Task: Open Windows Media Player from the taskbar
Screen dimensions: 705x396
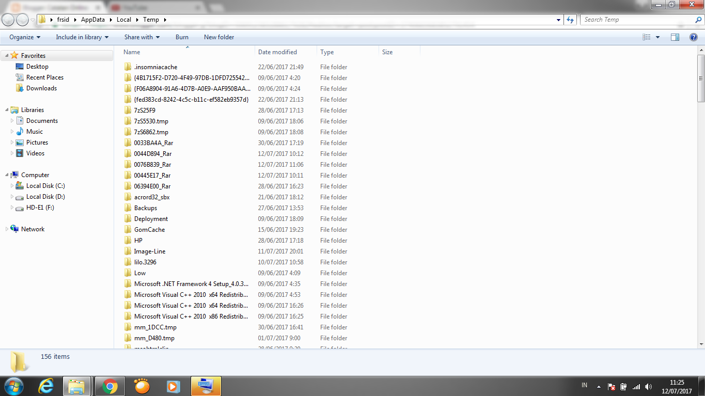Action: tap(173, 386)
